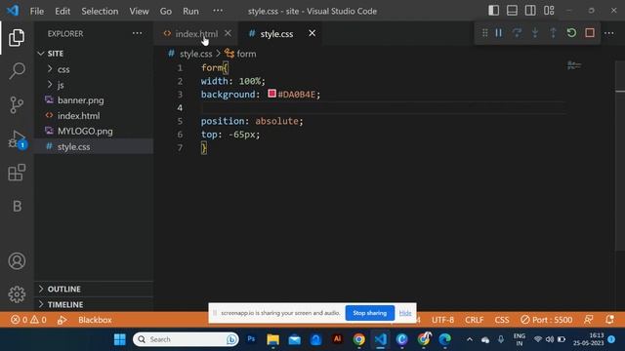Open color picker for #DA0B4E swatch
Screen dimensions: 625x351
271,94
